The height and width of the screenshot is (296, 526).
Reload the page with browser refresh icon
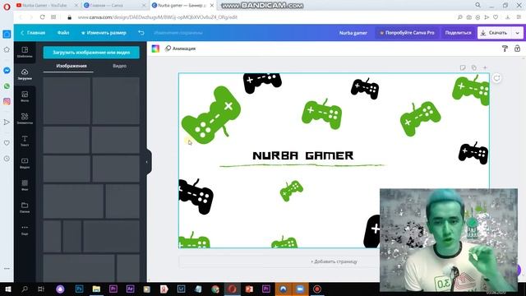coord(42,17)
